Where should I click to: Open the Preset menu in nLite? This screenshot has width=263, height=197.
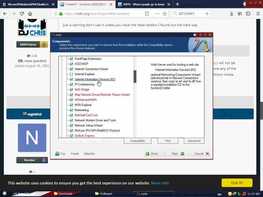(x=75, y=154)
